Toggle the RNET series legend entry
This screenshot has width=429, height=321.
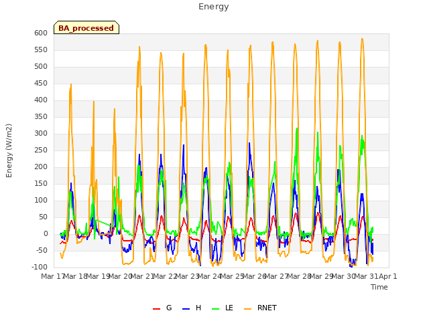tap(260, 308)
